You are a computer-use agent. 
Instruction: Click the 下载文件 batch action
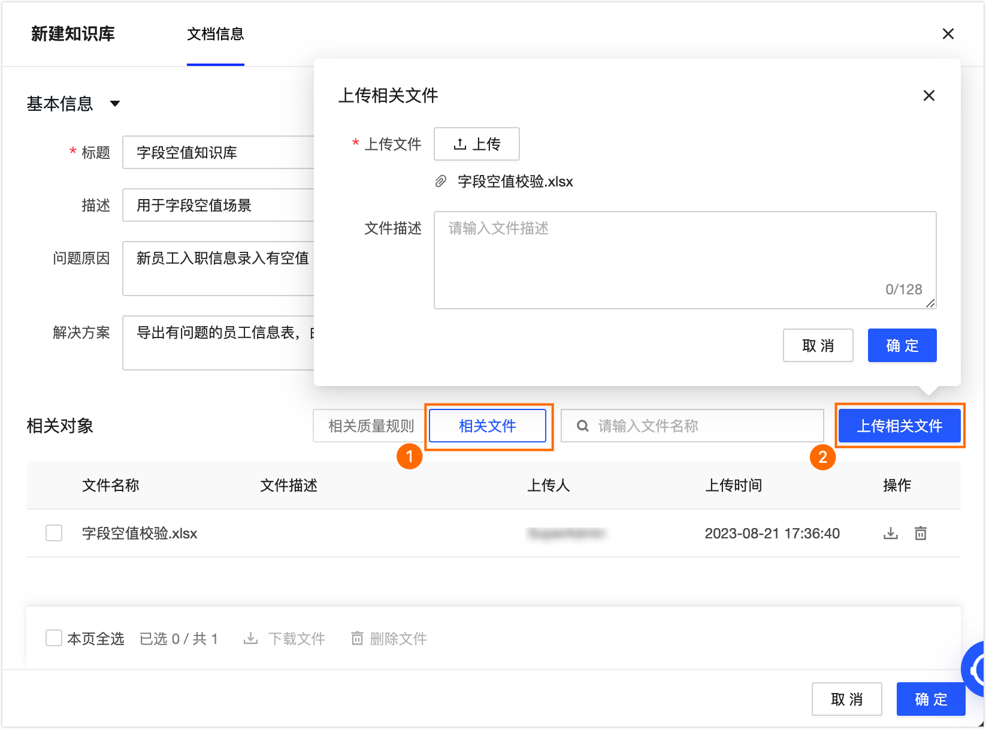point(284,638)
